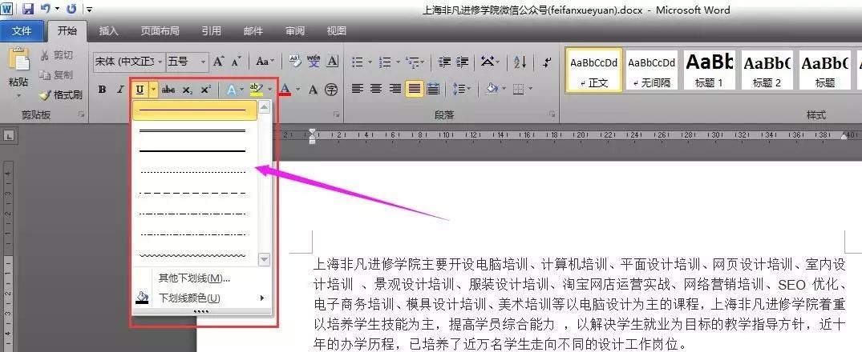Switch to the 视图 (View) tab
The width and height of the screenshot is (862, 352).
(337, 31)
